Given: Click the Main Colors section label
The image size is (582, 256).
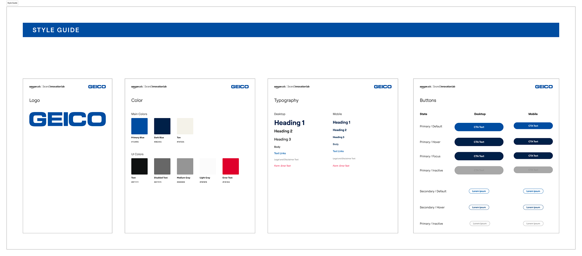Looking at the screenshot, I should click(x=139, y=114).
